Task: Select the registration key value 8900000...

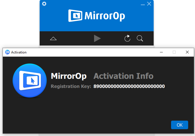Action: pyautogui.click(x=129, y=86)
